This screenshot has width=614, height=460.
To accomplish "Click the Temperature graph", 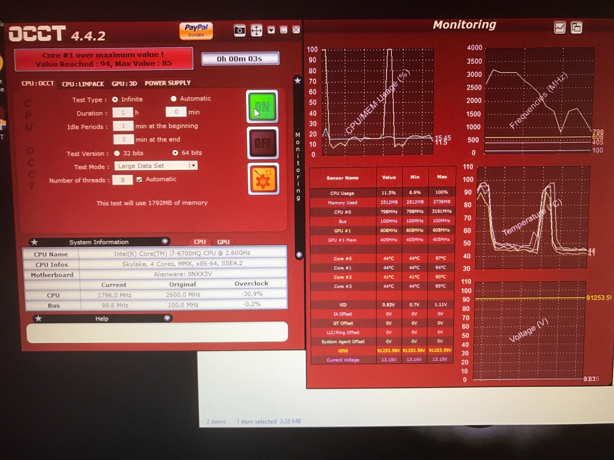I will pos(532,218).
